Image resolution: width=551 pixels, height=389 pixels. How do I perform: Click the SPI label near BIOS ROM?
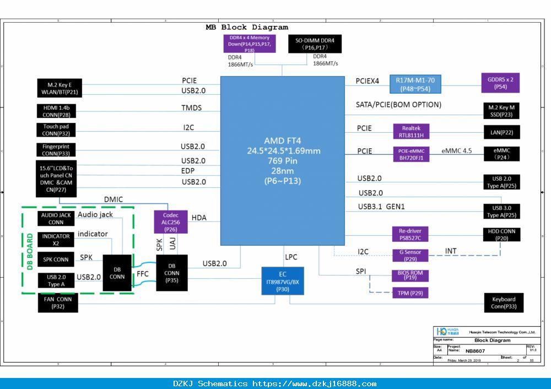(x=361, y=271)
